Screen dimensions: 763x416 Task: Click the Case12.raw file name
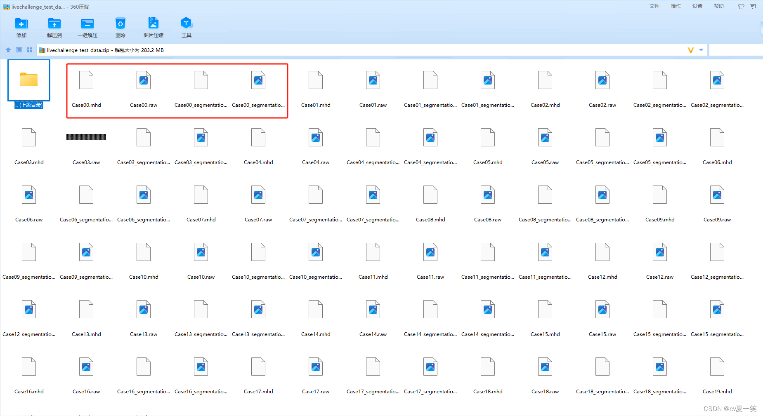pos(660,277)
